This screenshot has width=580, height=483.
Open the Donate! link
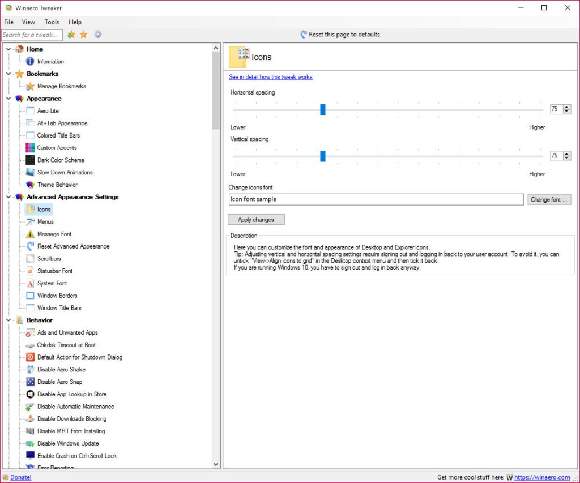[21, 477]
